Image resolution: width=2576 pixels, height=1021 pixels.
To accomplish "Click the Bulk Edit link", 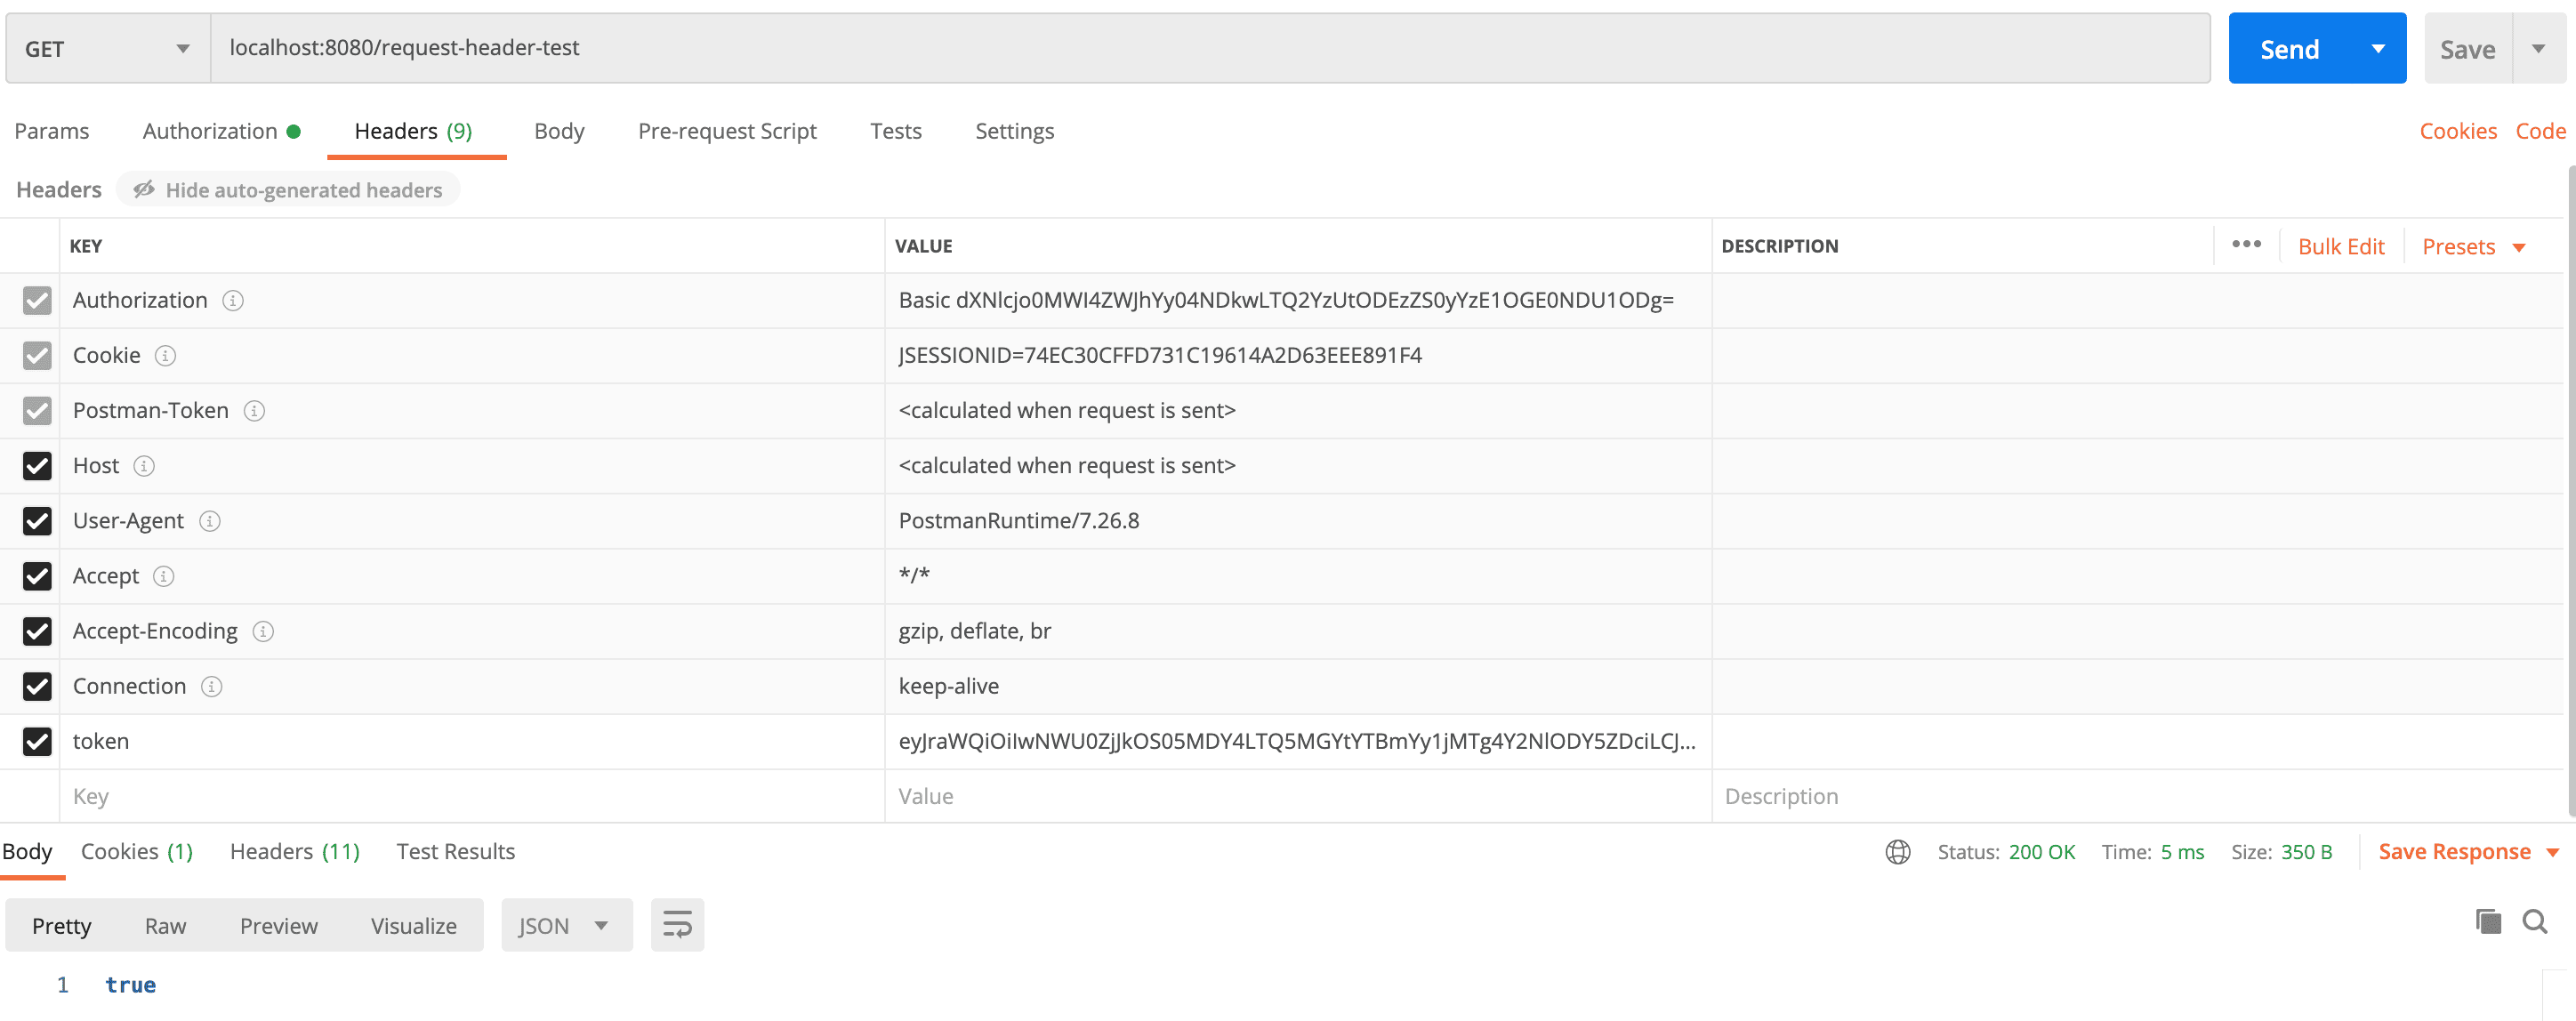I will tap(2340, 246).
